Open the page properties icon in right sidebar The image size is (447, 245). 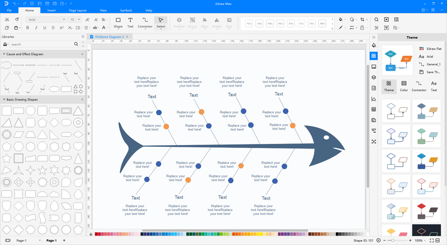(374, 88)
